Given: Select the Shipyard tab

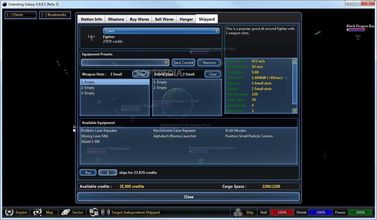Looking at the screenshot, I should coord(207,19).
